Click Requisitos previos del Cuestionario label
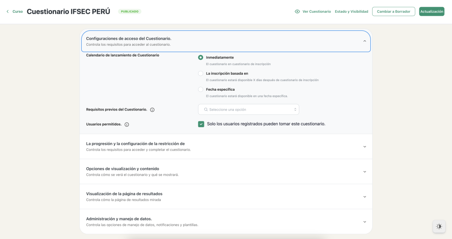This screenshot has height=239, width=452. (x=117, y=110)
